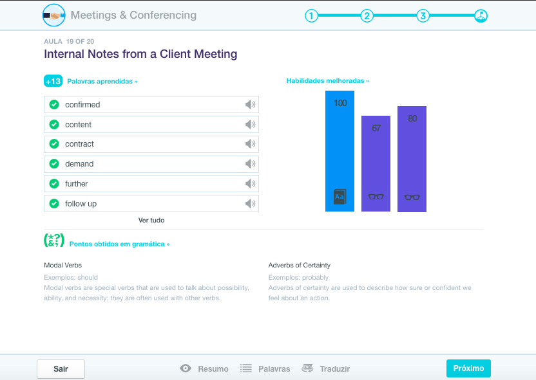
Task: Select the blue 100 vocabulary score bar
Action: pyautogui.click(x=340, y=151)
